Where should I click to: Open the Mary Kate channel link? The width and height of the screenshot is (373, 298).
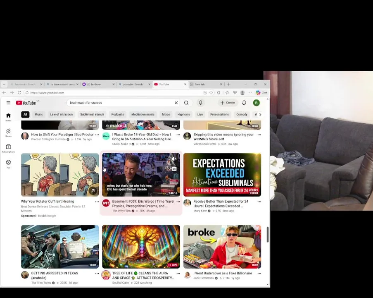tap(200, 211)
